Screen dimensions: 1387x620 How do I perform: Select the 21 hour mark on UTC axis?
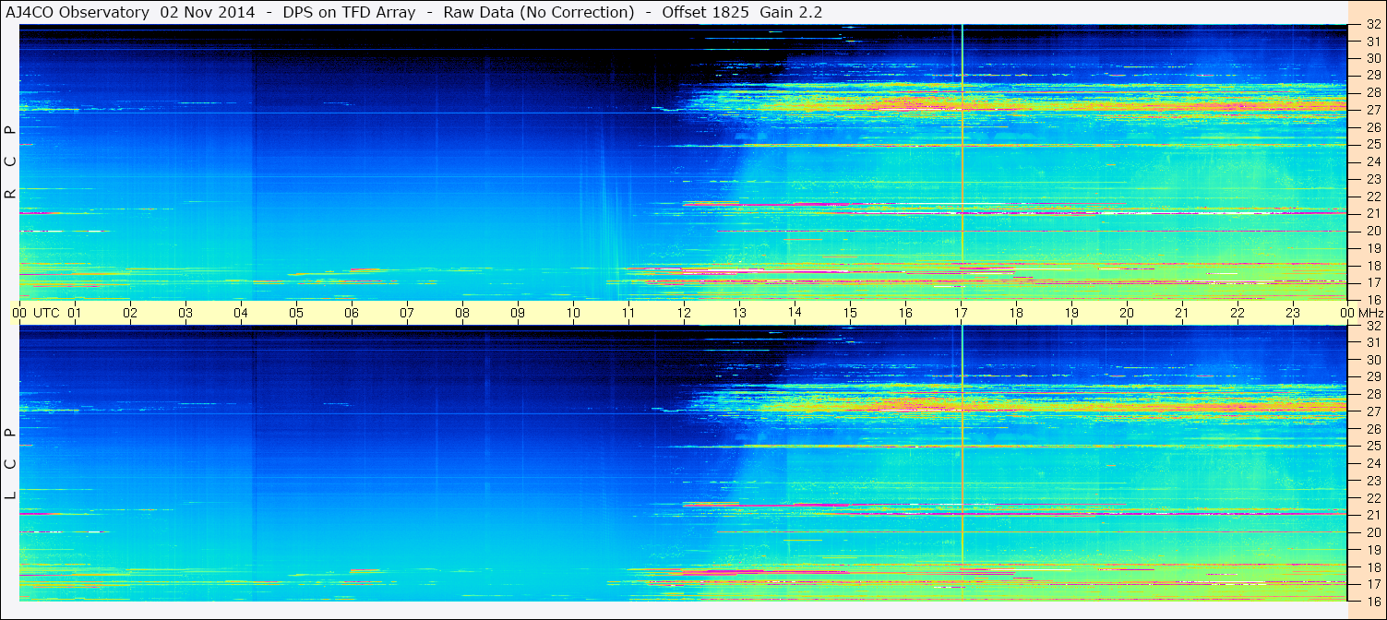1182,313
